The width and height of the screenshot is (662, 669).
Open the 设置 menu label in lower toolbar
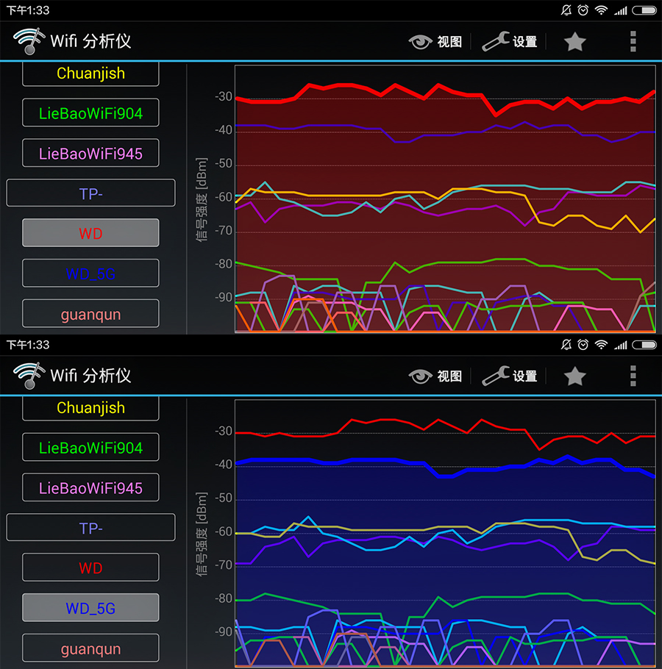point(525,376)
